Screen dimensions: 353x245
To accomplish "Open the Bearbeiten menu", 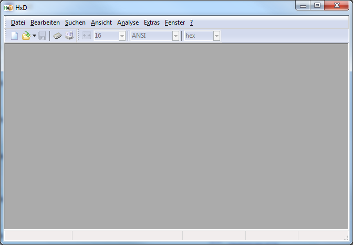I will 45,23.
